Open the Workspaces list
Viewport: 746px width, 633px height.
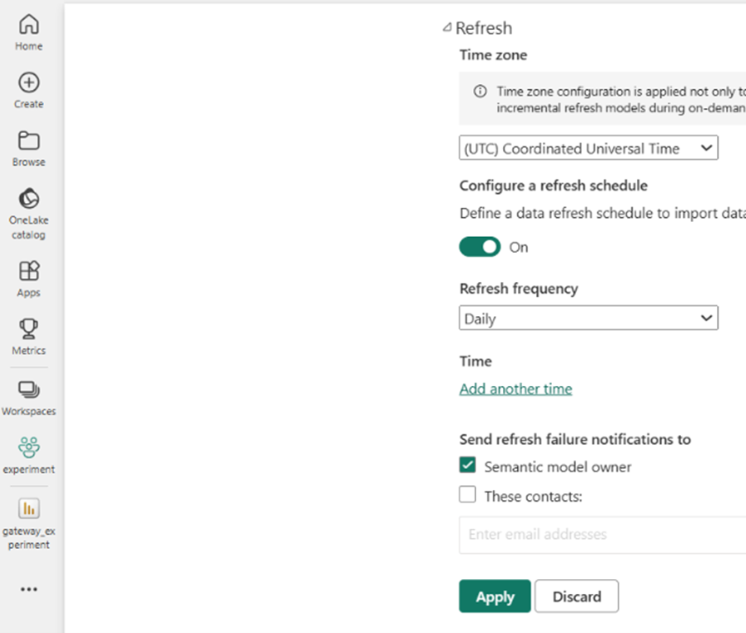coord(28,397)
